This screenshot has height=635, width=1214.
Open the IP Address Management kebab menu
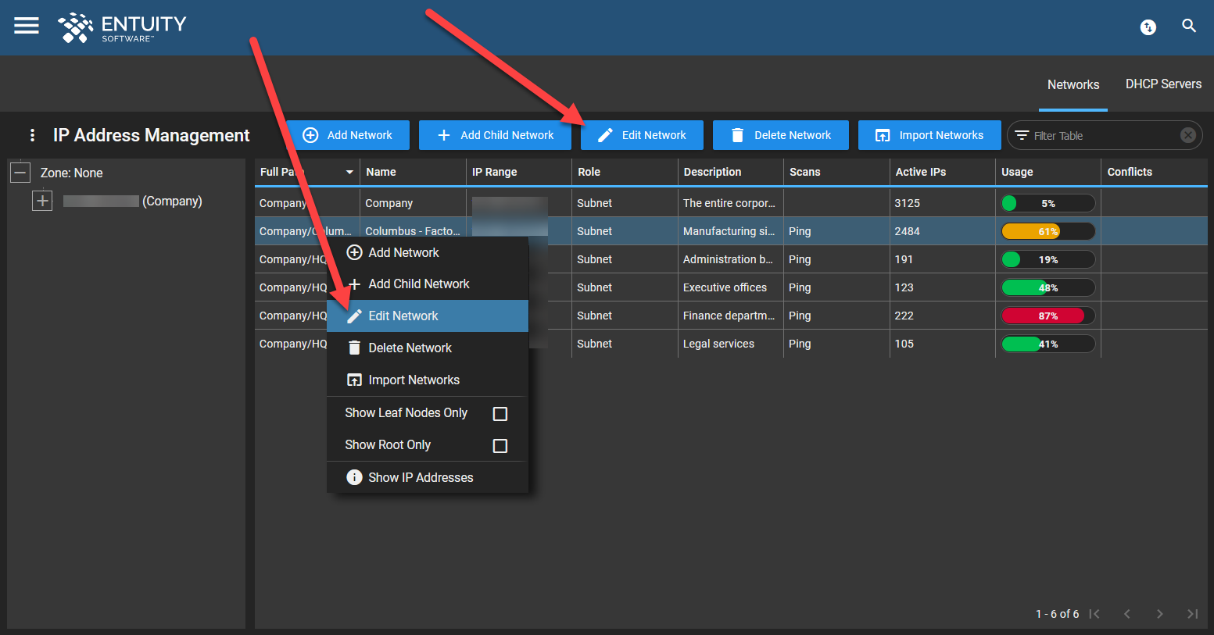(32, 135)
